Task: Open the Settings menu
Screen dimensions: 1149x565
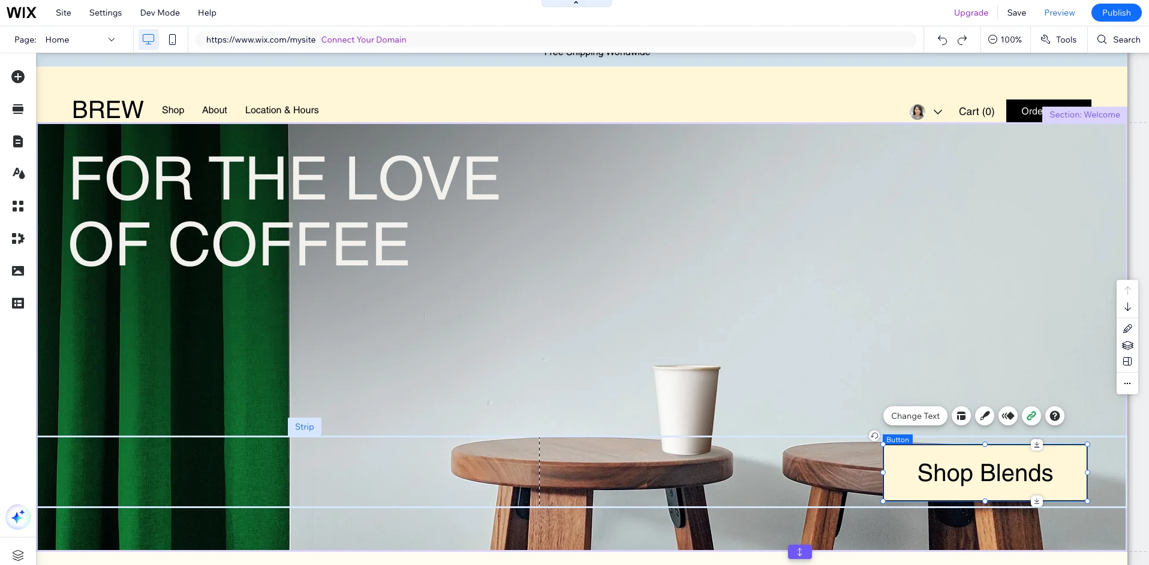Action: tap(105, 13)
